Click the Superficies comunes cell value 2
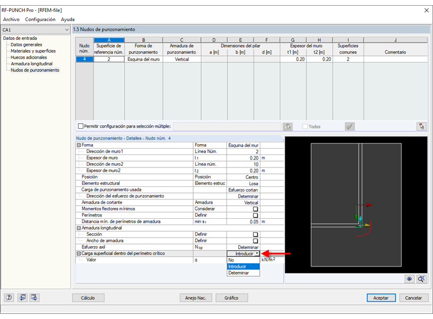 tap(348, 59)
